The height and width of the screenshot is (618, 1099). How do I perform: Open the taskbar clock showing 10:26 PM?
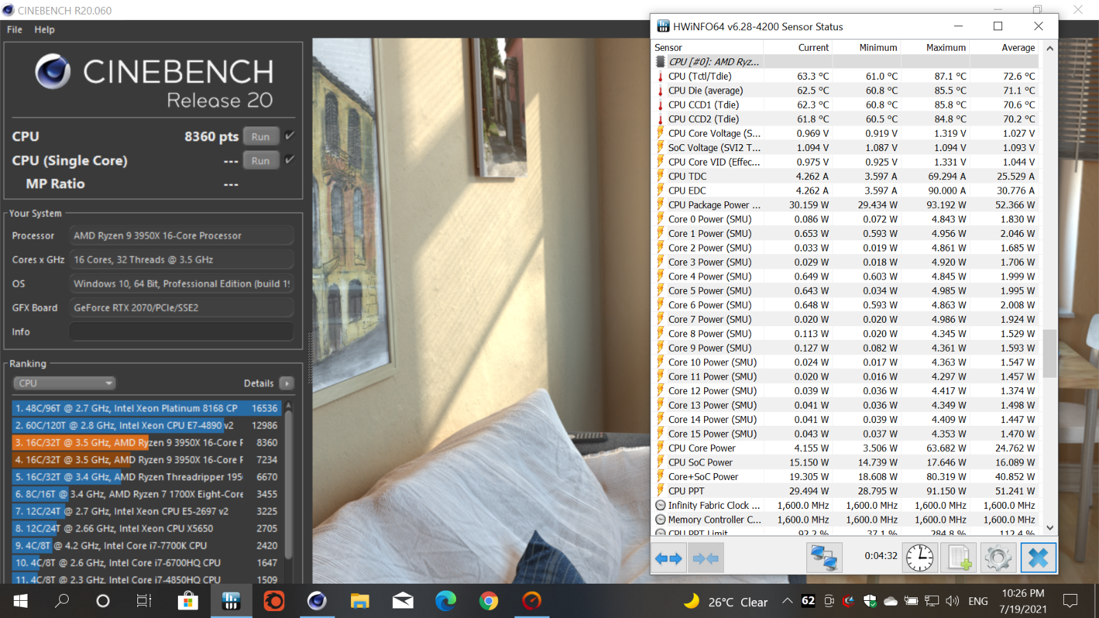click(x=1023, y=602)
